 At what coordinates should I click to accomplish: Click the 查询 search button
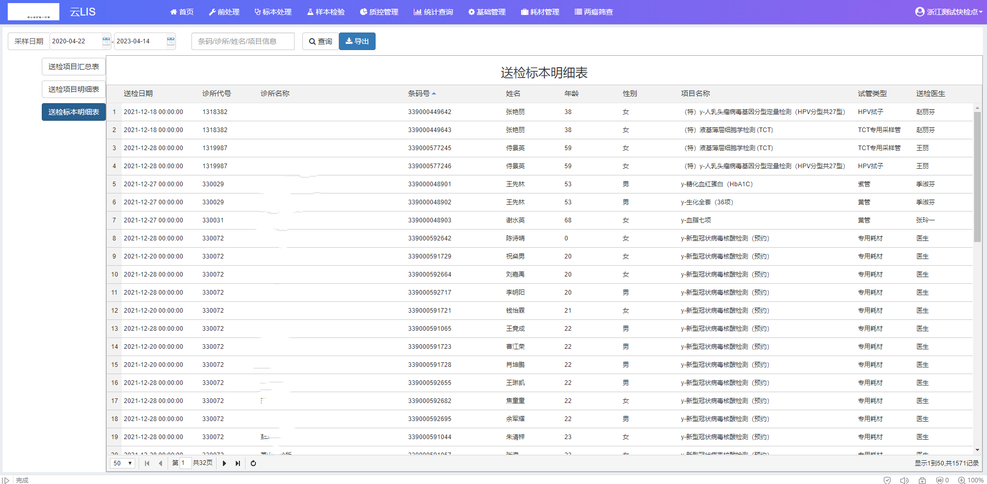(x=320, y=41)
